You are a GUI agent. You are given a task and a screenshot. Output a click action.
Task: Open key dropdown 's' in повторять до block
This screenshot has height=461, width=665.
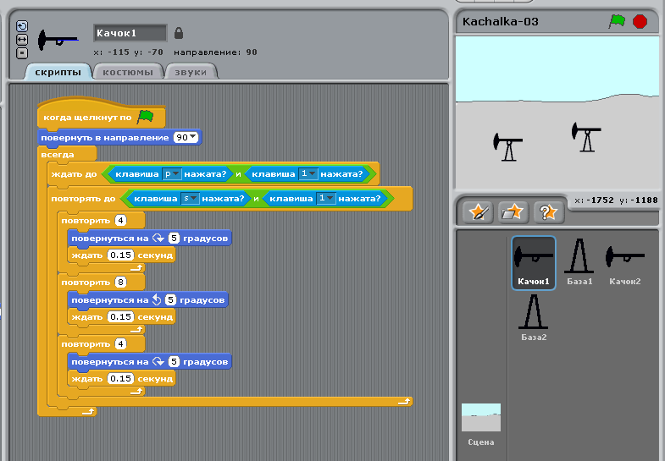click(x=190, y=199)
